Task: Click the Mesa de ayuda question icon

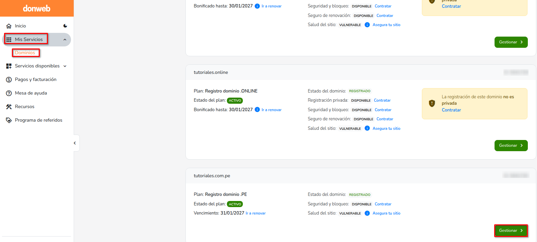Action: 9,93
